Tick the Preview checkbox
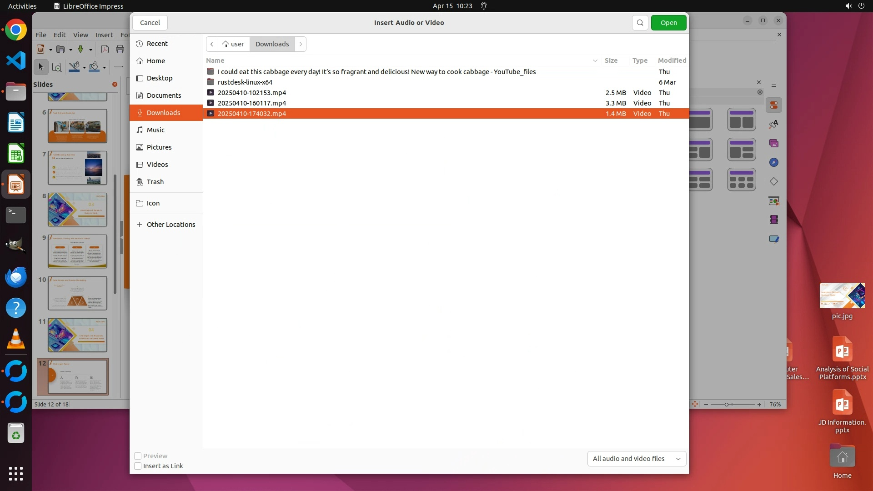This screenshot has height=491, width=873. pos(138,456)
